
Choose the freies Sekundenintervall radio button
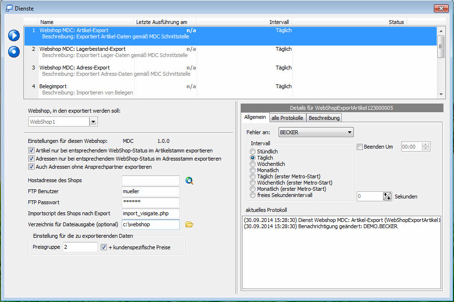pyautogui.click(x=253, y=195)
